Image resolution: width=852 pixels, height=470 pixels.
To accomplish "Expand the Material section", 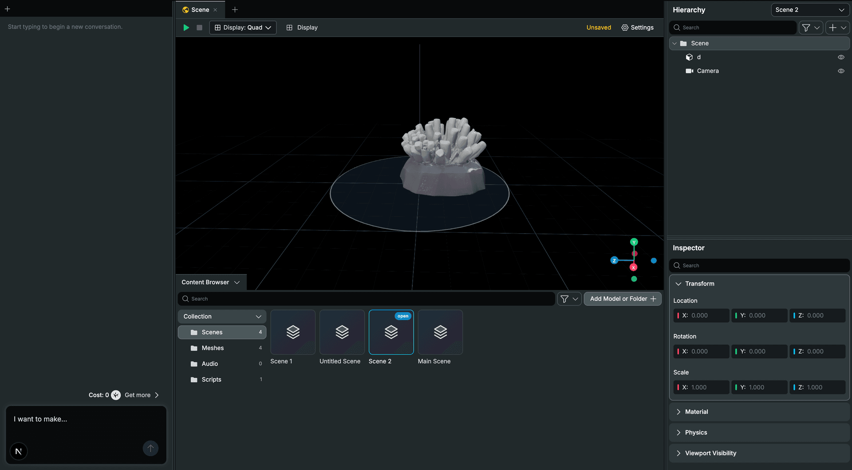I will (759, 412).
